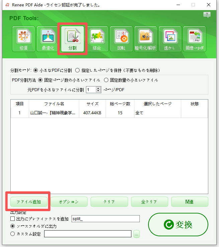Click the 全クリア (Clear all) button

click(x=149, y=202)
